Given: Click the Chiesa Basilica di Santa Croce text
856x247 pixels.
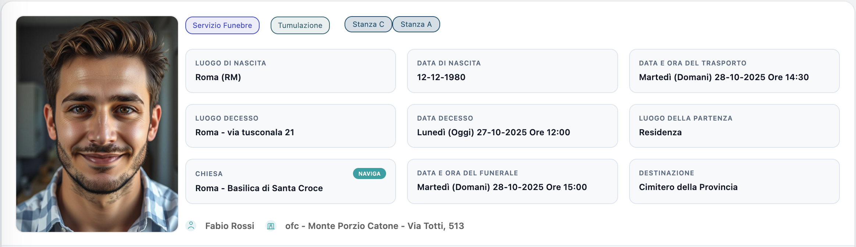Looking at the screenshot, I should (259, 188).
